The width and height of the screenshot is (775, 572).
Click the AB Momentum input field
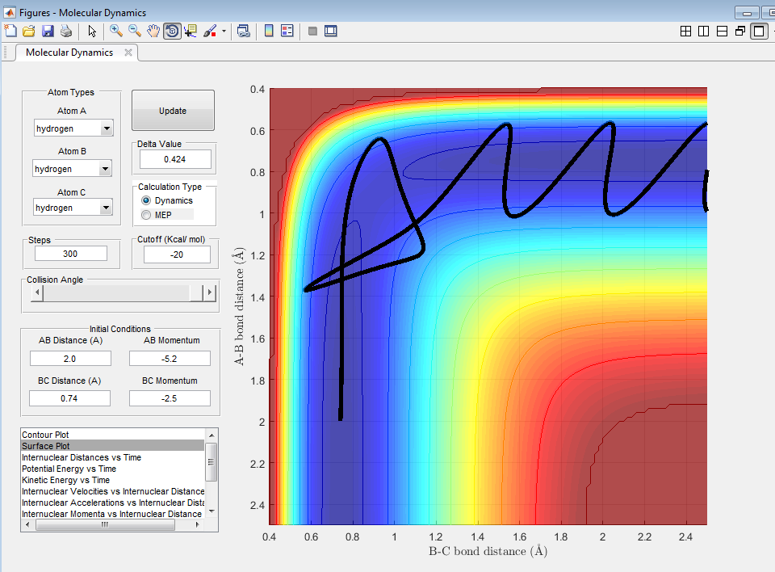[170, 358]
